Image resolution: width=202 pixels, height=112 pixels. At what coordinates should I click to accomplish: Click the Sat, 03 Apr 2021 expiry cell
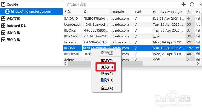(x=169, y=19)
